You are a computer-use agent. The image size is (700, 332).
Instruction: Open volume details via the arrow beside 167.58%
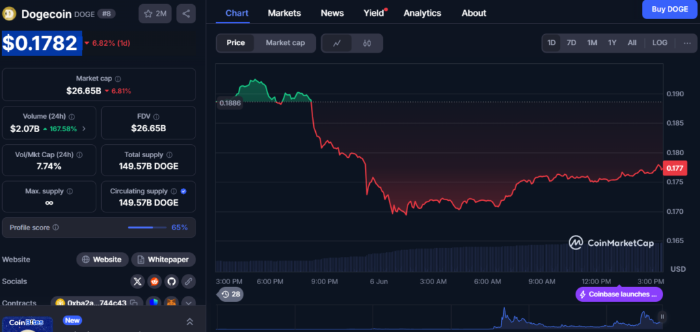tap(84, 129)
